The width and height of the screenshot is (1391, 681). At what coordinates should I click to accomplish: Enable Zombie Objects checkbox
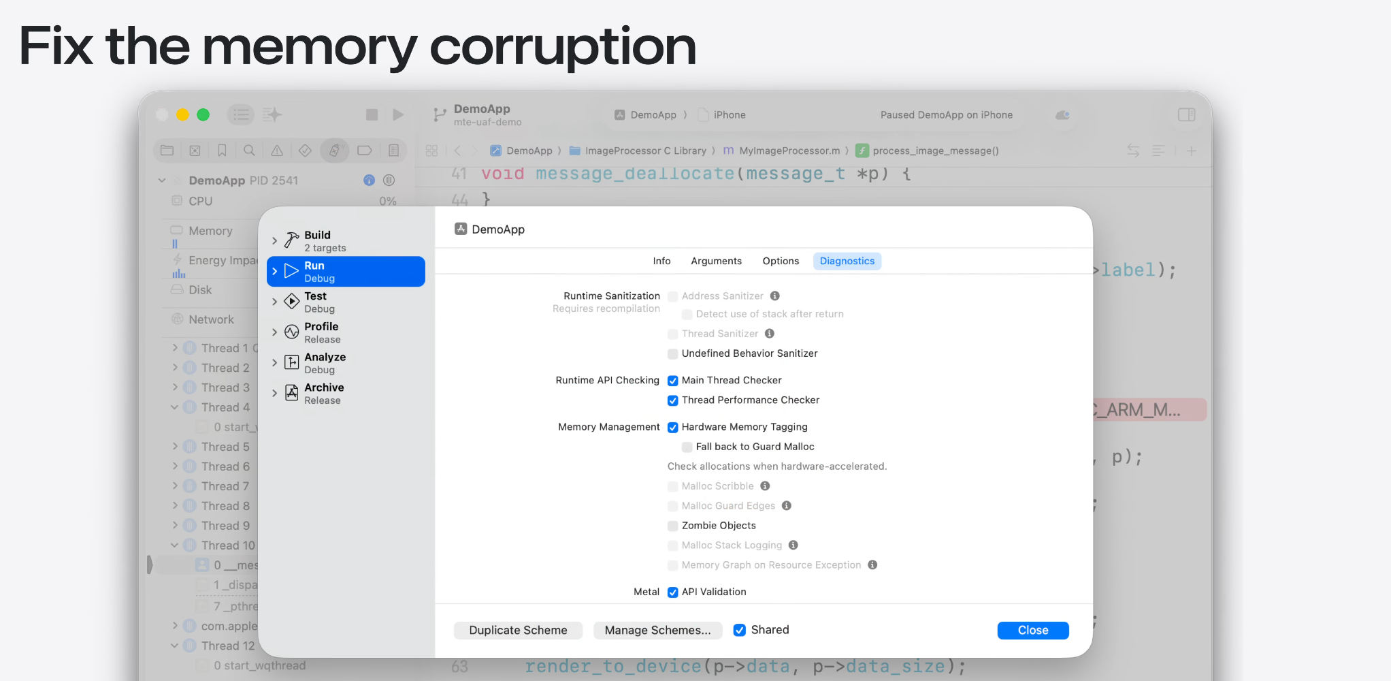(672, 526)
